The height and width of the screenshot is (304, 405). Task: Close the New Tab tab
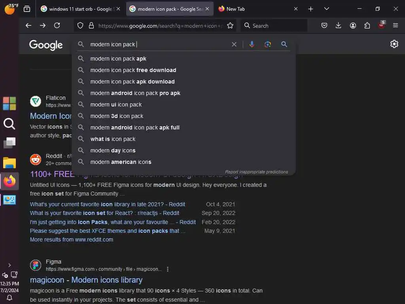[296, 9]
